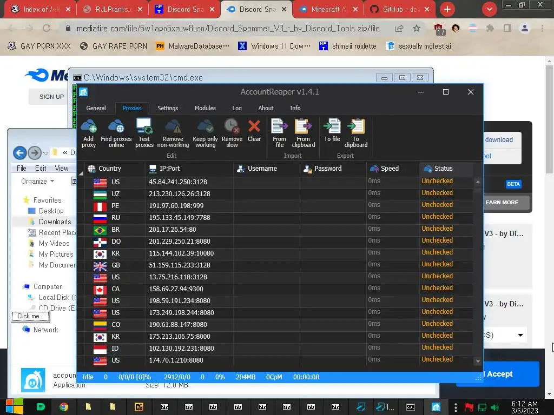Clear the proxy list with red X
The width and height of the screenshot is (554, 415).
[x=254, y=130]
